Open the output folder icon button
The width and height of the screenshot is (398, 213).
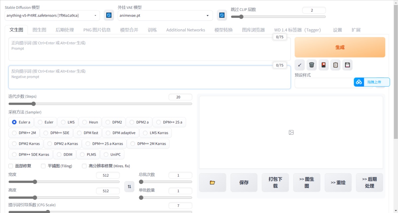click(x=213, y=183)
